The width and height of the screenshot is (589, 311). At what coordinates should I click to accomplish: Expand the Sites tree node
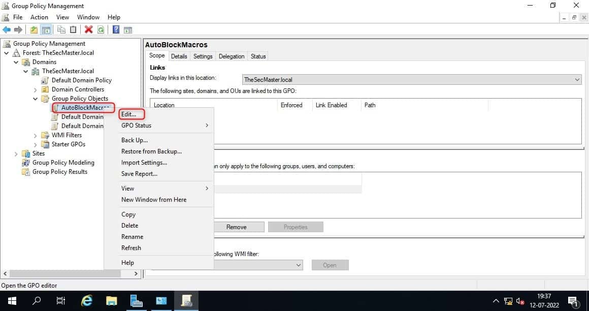16,153
